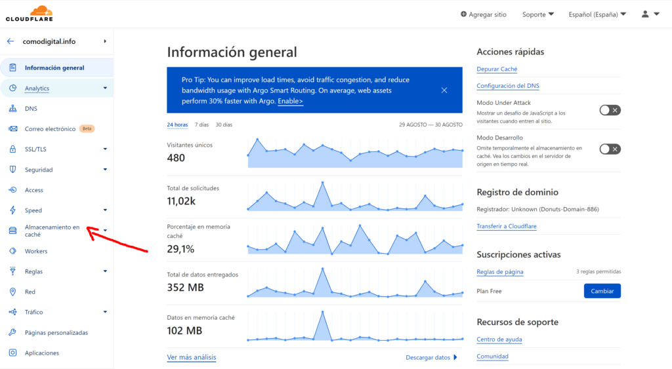Click the Depurar Caché link
This screenshot has width=672, height=369.
click(x=497, y=69)
